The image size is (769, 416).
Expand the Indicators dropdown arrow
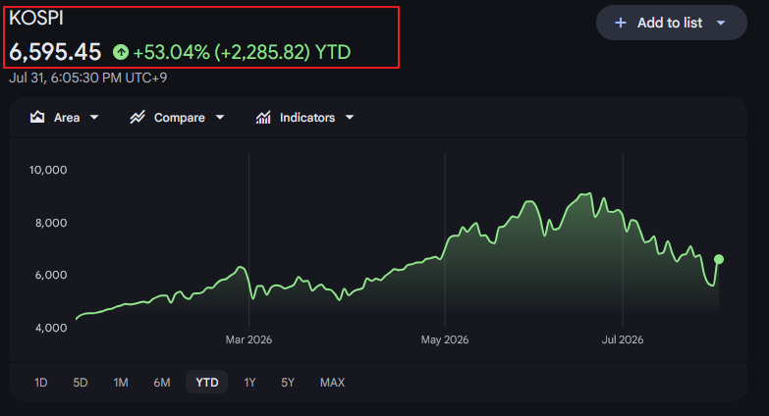click(x=350, y=117)
